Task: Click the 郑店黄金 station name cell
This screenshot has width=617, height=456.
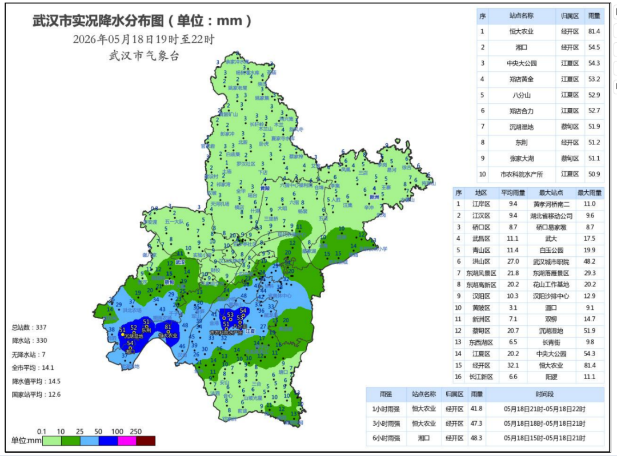Action: 522,79
